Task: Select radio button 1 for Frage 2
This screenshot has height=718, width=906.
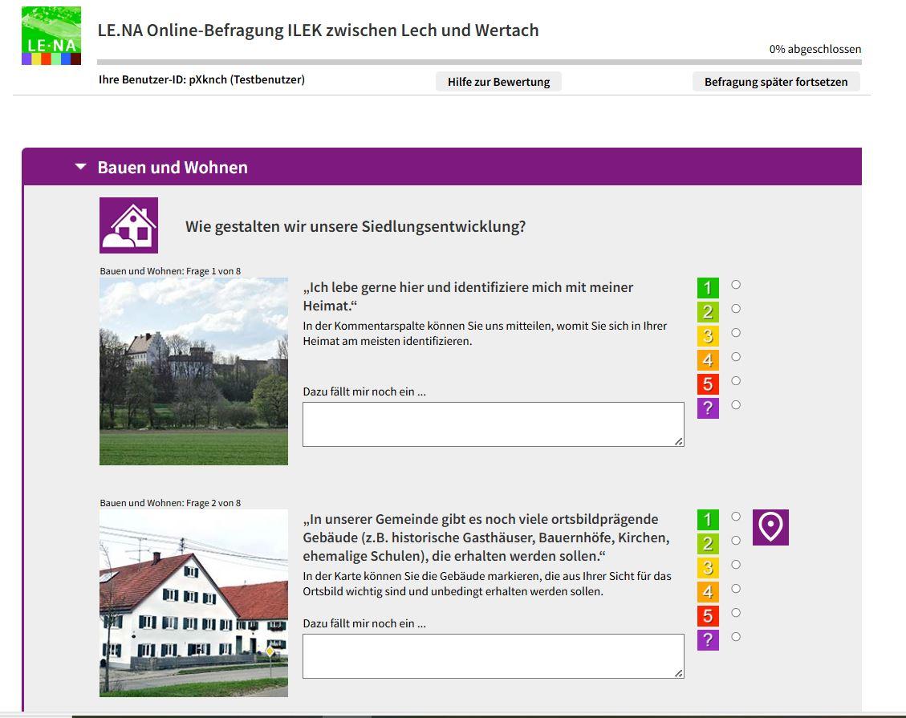Action: tap(736, 517)
